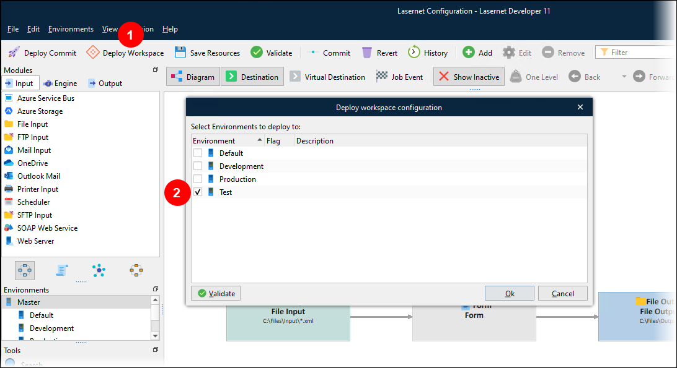Click the green Add plus icon

(469, 53)
